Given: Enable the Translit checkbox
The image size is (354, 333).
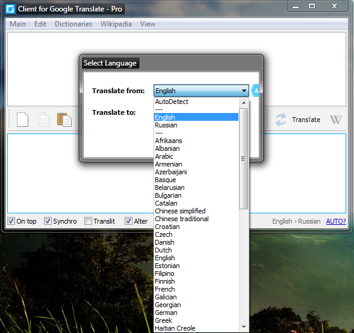Looking at the screenshot, I should coord(88,221).
